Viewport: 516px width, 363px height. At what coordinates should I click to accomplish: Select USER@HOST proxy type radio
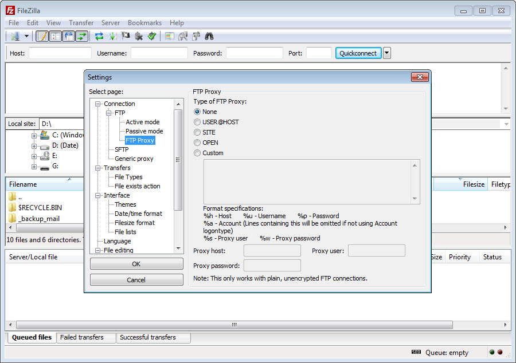pos(197,122)
